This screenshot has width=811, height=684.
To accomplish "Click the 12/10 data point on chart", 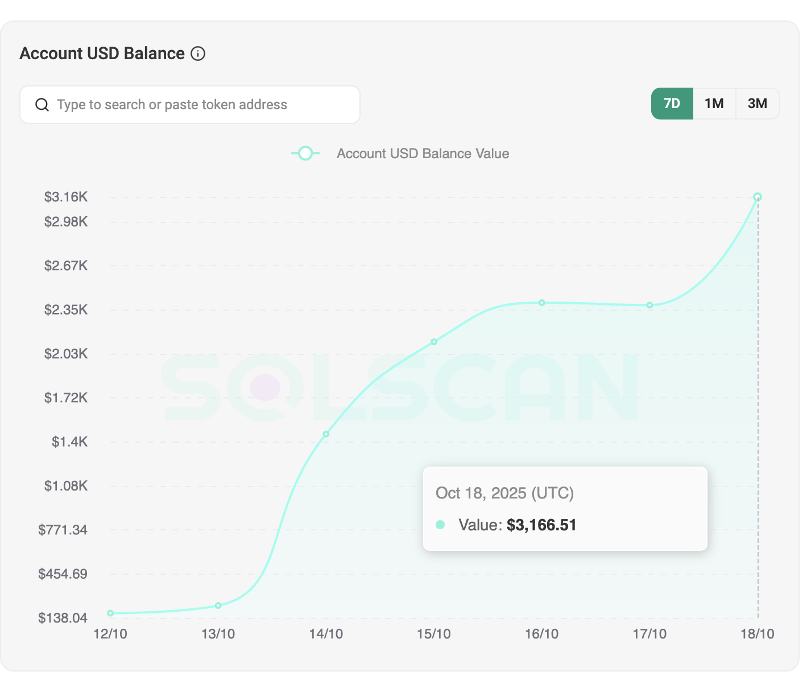I will (x=110, y=613).
